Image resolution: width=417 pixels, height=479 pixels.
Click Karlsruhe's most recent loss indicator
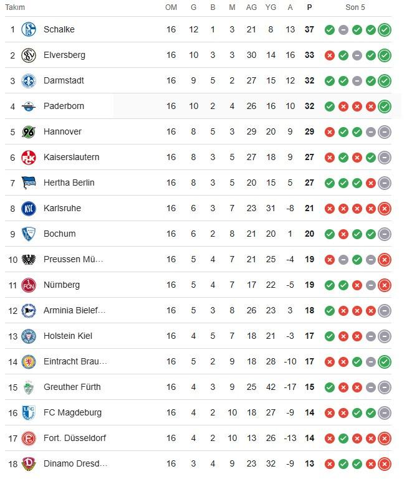tap(385, 208)
